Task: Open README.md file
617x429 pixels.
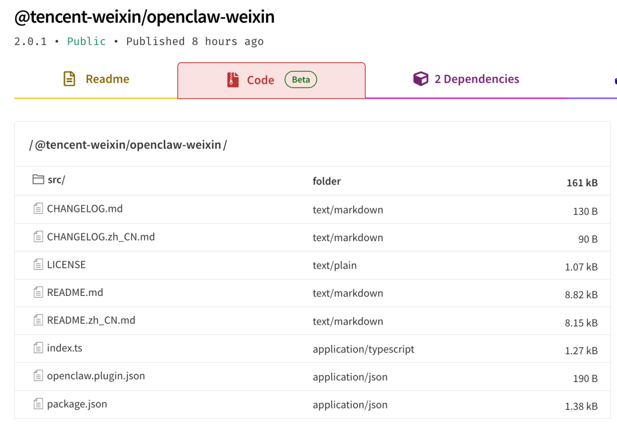Action: coord(75,292)
